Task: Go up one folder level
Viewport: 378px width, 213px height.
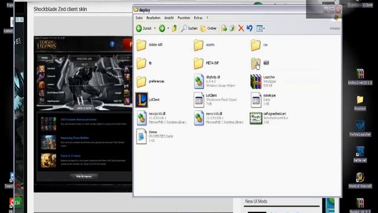Action: point(175,28)
